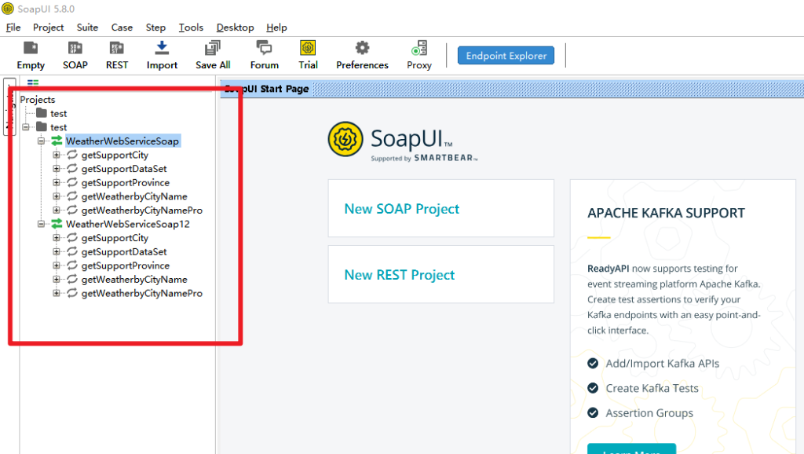Click the Trial toolbar icon

click(308, 49)
